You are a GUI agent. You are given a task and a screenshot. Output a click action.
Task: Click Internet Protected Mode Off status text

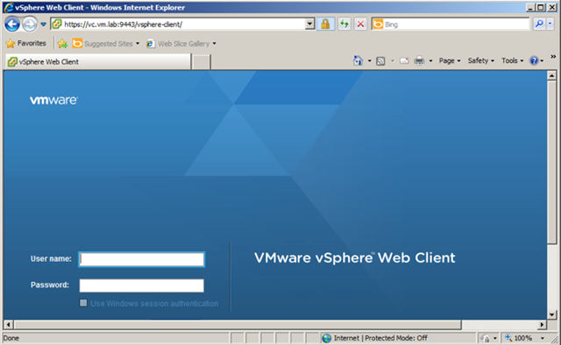coord(380,338)
